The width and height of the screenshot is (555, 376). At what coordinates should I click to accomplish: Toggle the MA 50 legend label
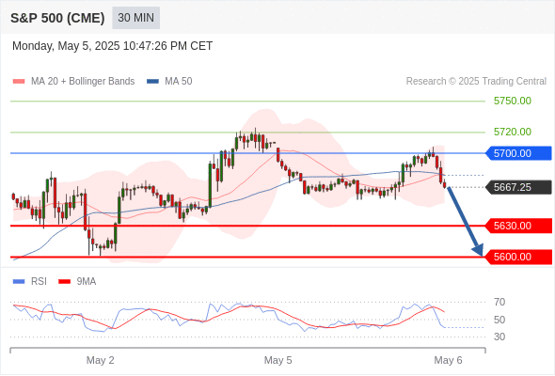click(179, 82)
